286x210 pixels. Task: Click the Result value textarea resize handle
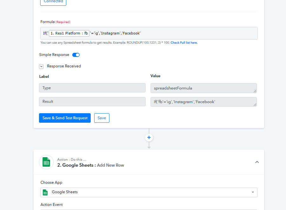click(255, 105)
